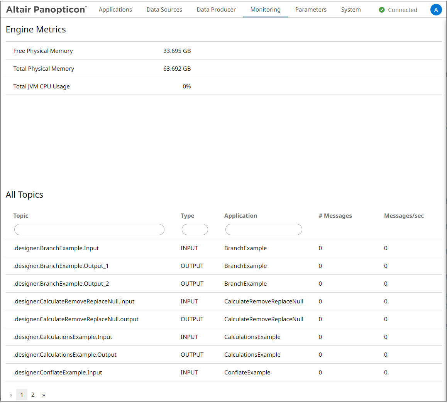The height and width of the screenshot is (403, 447).
Task: Sort by the Topic column header
Action: pos(21,216)
